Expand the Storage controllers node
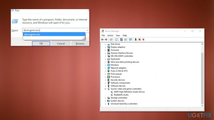Viewport: 214px width, 120px height. [105, 98]
